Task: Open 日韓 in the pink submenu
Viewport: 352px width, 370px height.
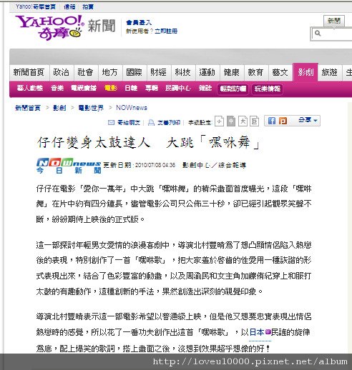Action: [131, 88]
